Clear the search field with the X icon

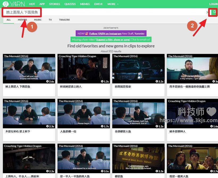point(207,12)
